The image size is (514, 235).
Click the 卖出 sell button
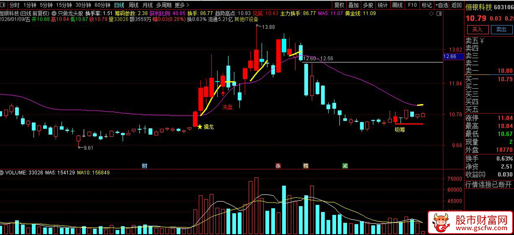[x=501, y=30]
